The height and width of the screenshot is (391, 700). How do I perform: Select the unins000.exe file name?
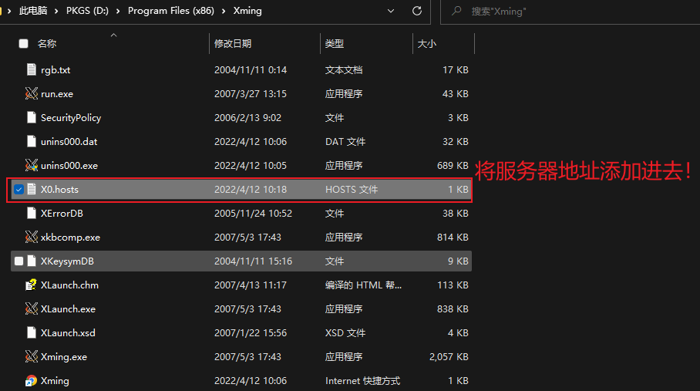pos(69,165)
